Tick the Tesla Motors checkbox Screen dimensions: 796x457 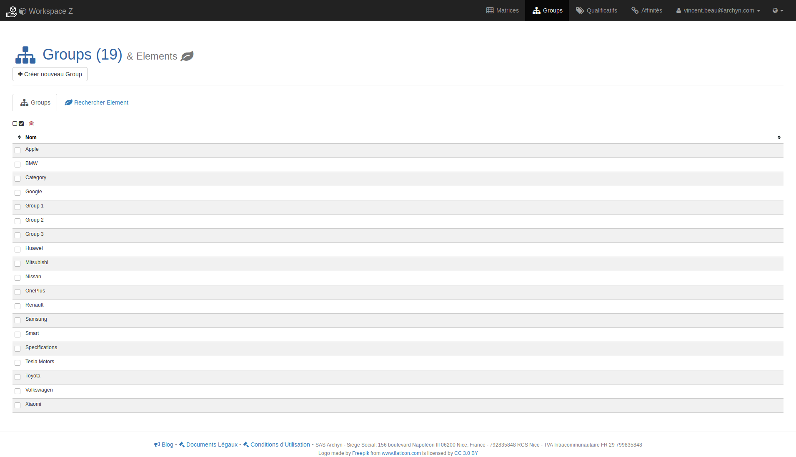tap(18, 363)
